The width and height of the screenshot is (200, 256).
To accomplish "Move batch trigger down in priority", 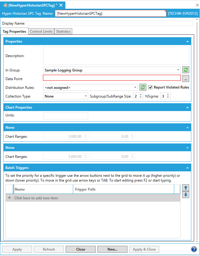I will point(186,195).
